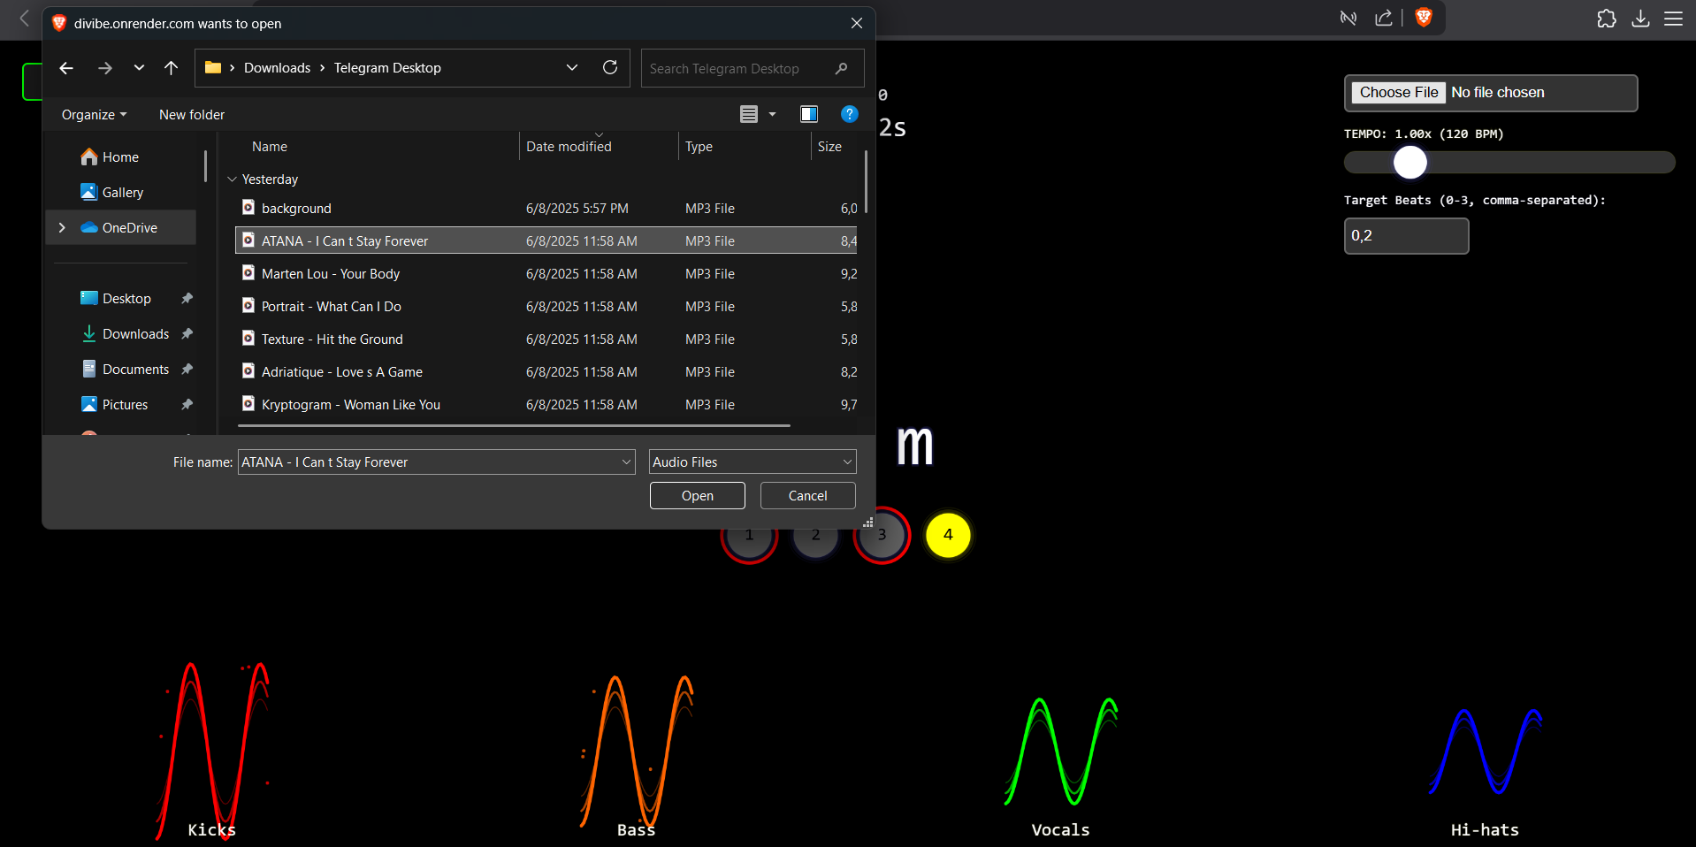Open Home in navigation pane
The height and width of the screenshot is (847, 1696).
coord(121,157)
